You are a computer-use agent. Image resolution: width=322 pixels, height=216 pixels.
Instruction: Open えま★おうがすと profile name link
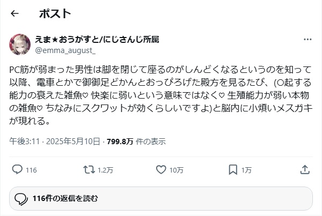coord(97,39)
